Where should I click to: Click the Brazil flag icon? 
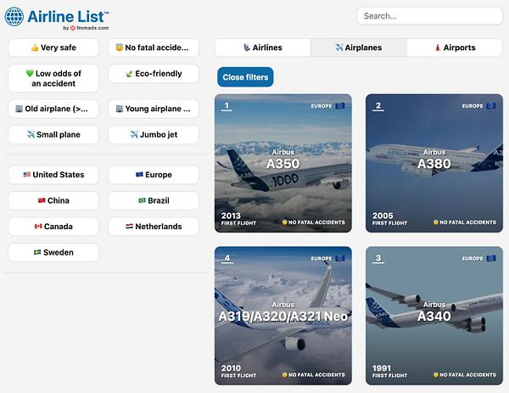[143, 200]
